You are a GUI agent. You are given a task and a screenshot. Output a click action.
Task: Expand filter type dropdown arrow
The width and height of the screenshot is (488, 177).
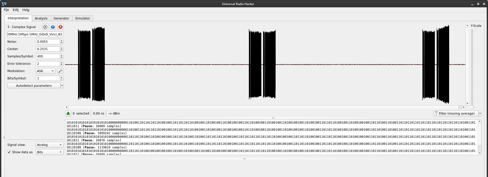pos(480,114)
